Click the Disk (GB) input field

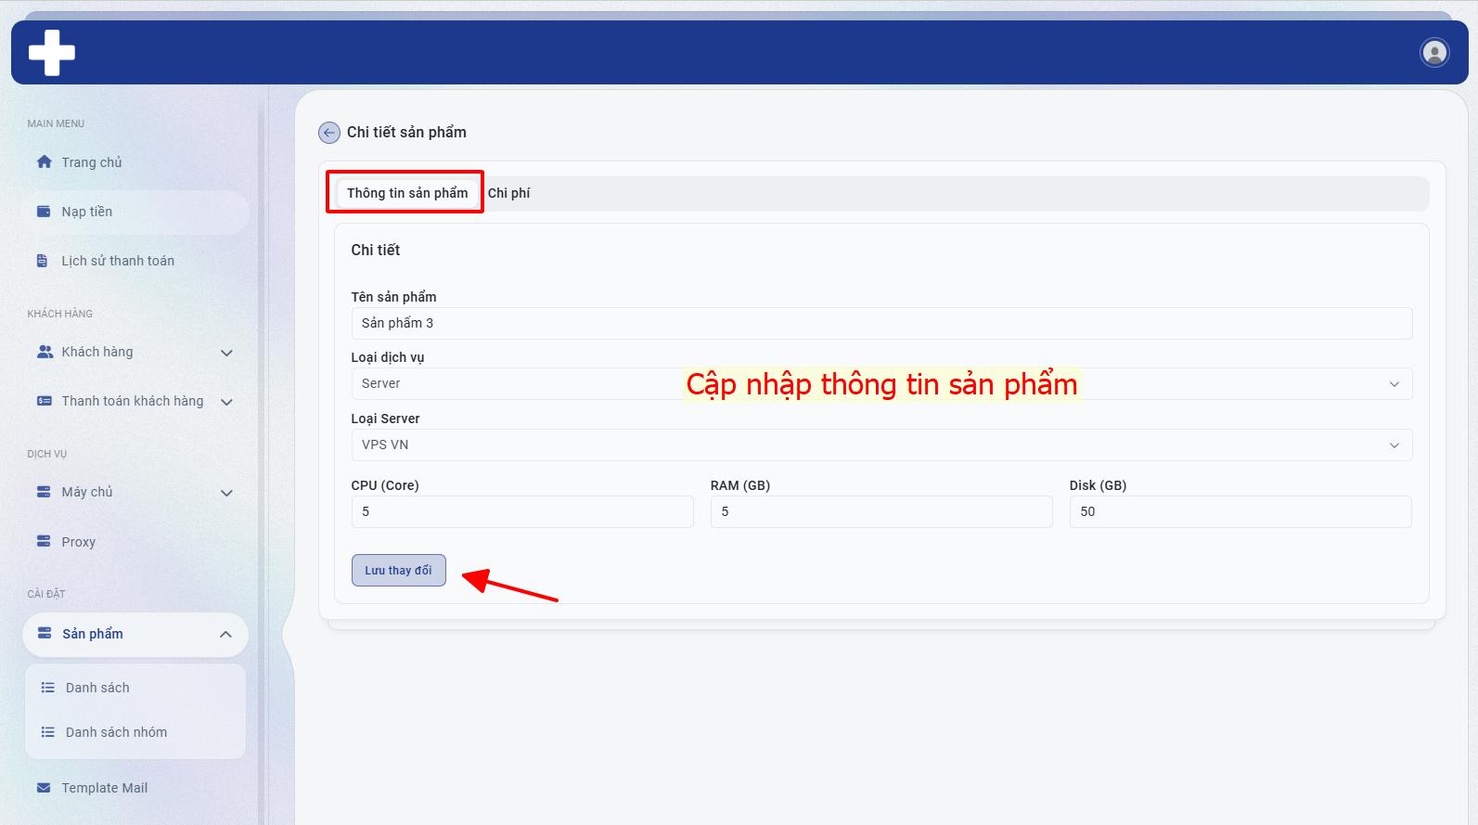click(x=1240, y=511)
